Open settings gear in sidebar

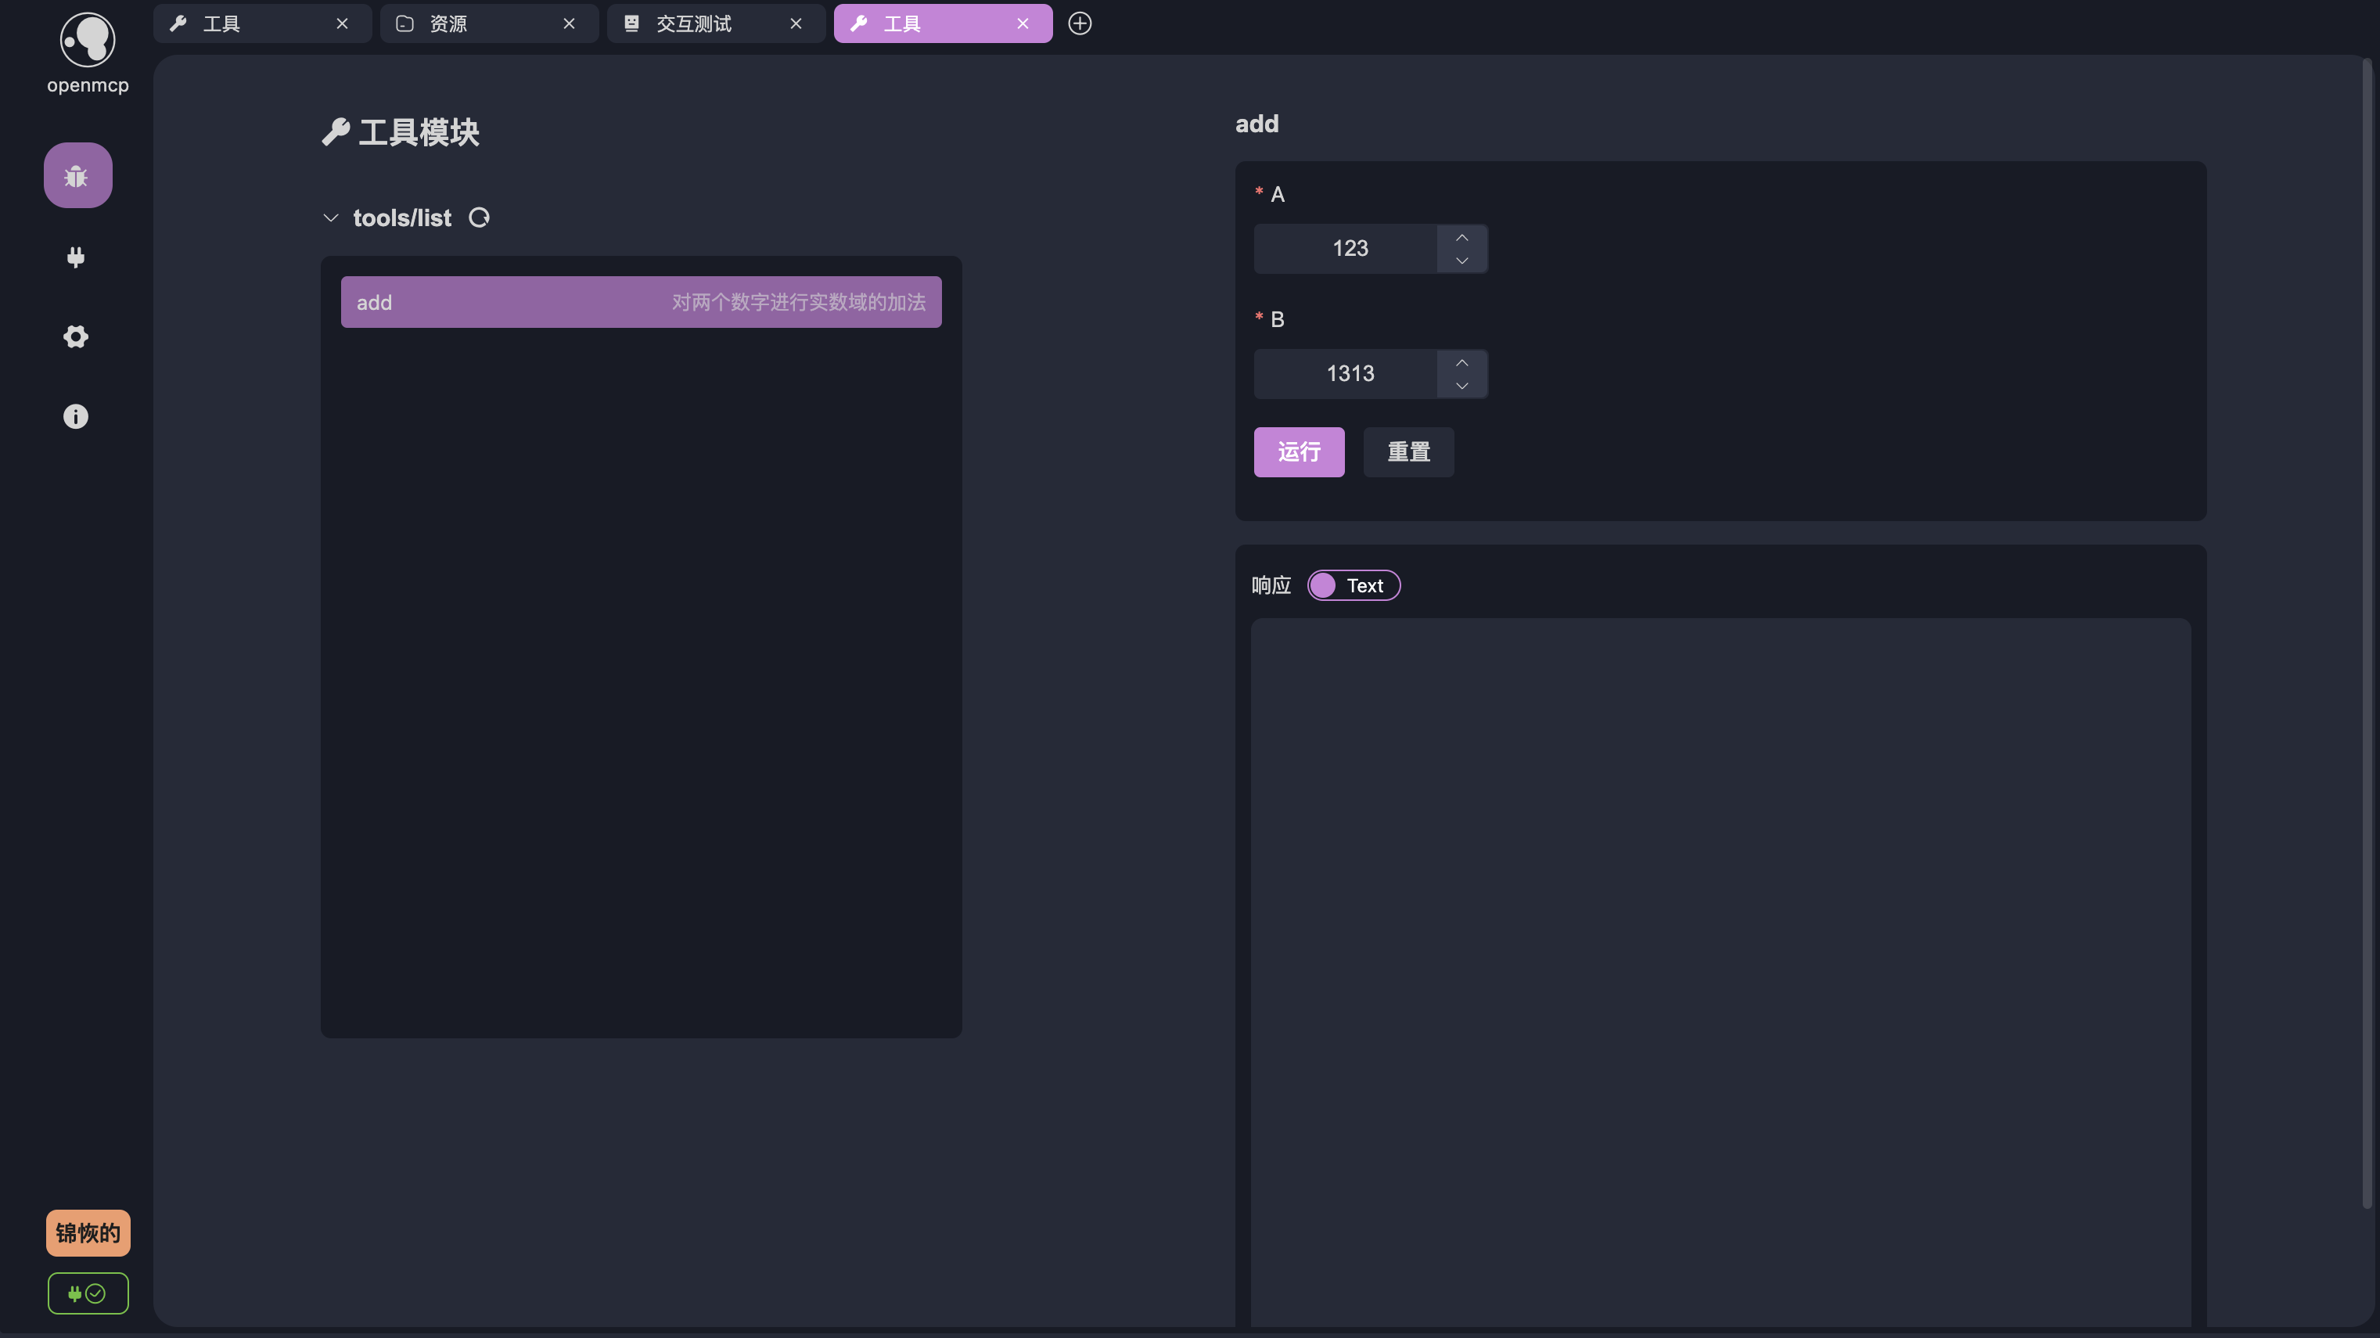pyautogui.click(x=76, y=336)
